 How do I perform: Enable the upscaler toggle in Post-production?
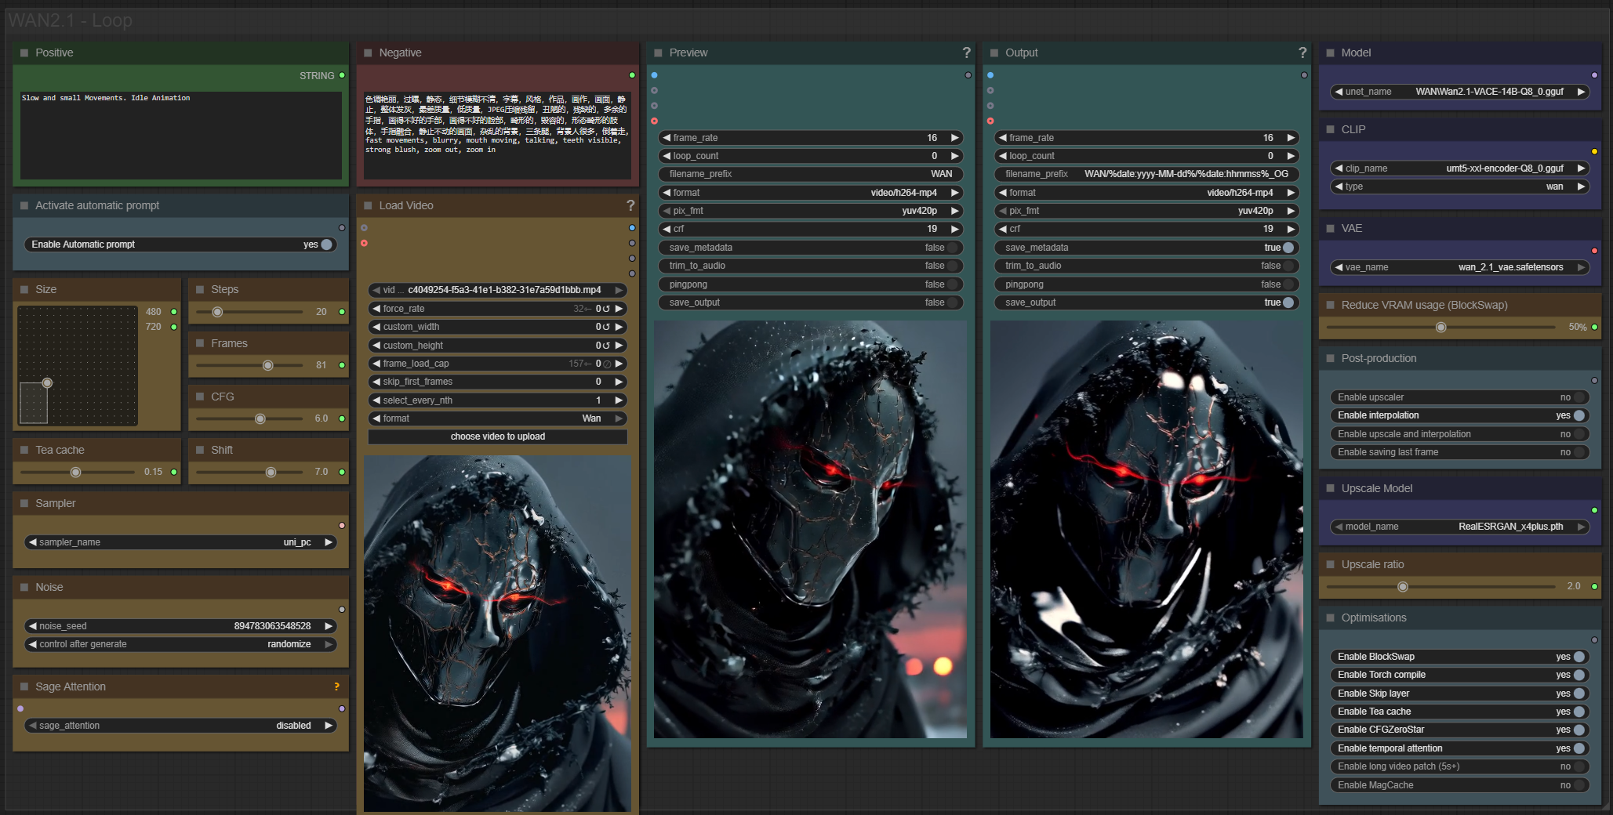pos(1578,397)
